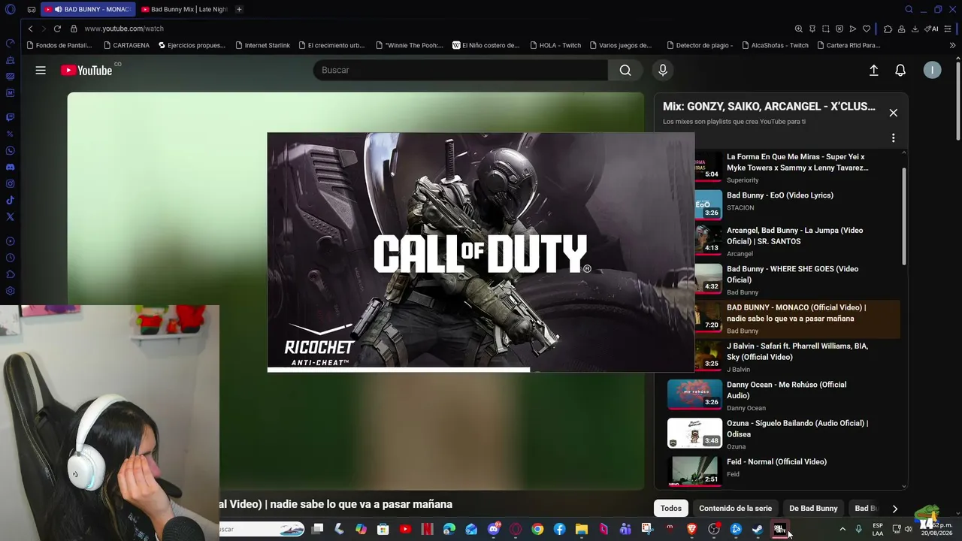
Task: Open the clock showing 20/08/2026
Action: coord(936,529)
